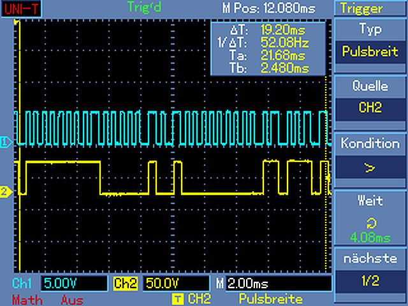
Task: Click the rotary knob icon under Weit
Action: (x=371, y=224)
